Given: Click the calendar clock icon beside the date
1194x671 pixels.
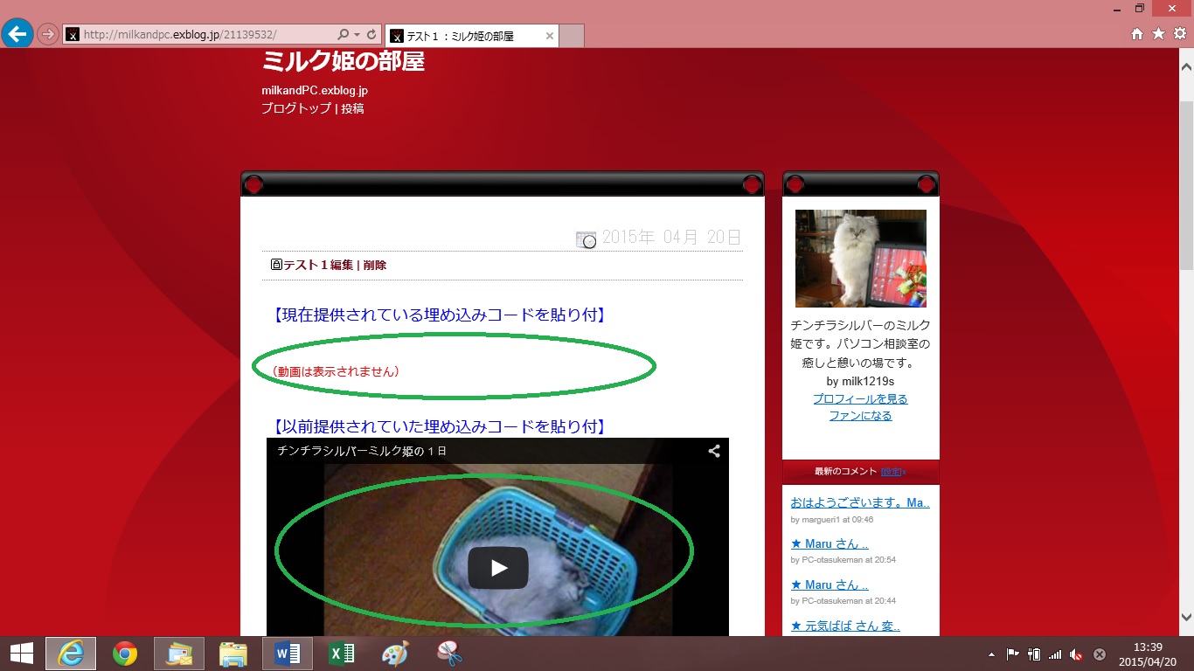Looking at the screenshot, I should tap(586, 239).
